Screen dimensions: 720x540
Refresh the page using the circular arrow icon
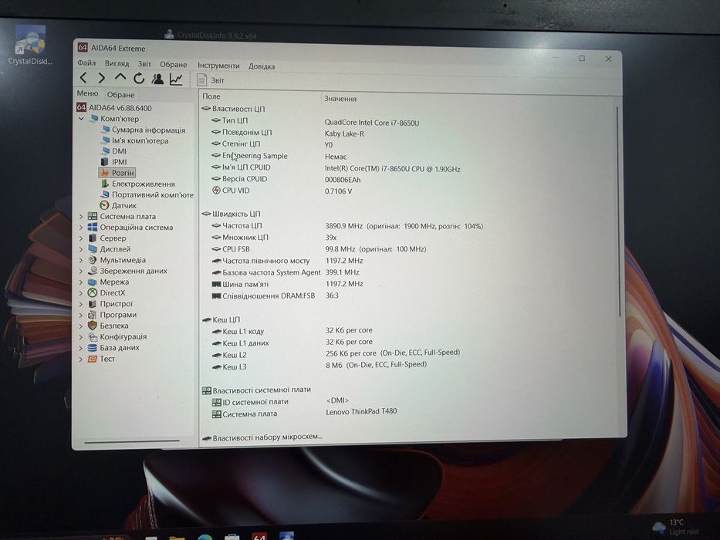pos(139,79)
